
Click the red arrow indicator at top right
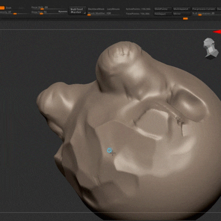[x=217, y=32]
